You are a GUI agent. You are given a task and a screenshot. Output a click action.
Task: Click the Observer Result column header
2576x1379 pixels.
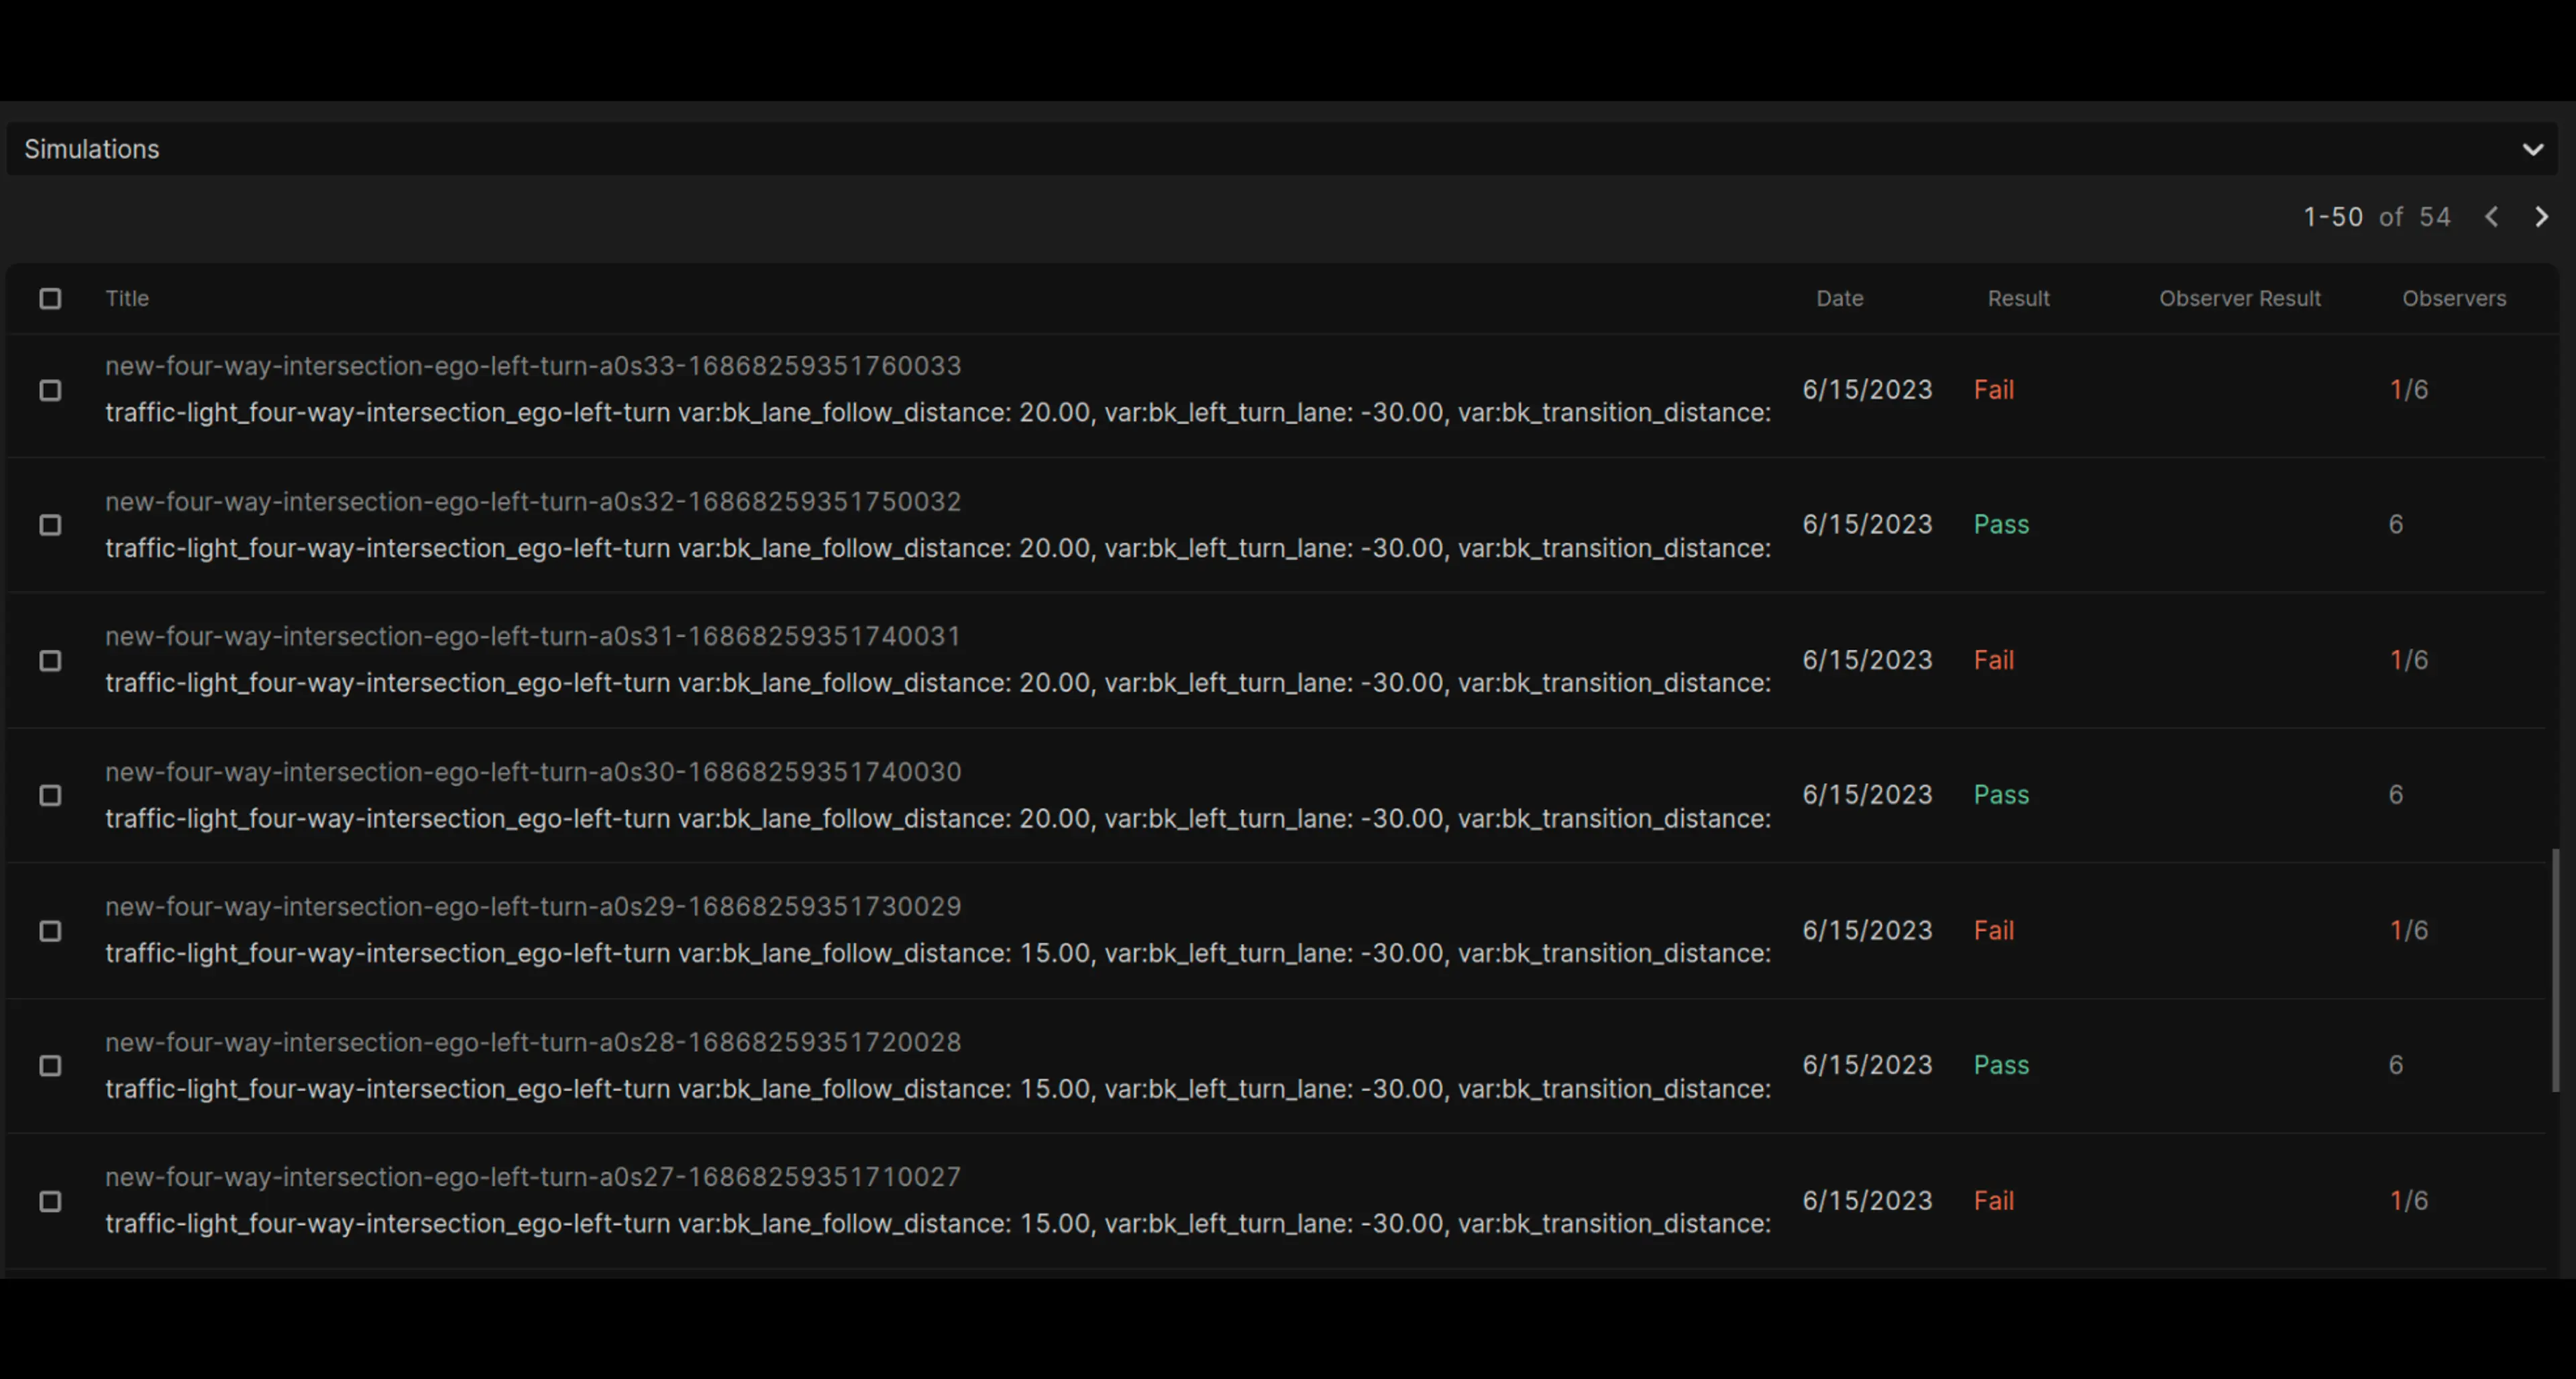click(2239, 299)
